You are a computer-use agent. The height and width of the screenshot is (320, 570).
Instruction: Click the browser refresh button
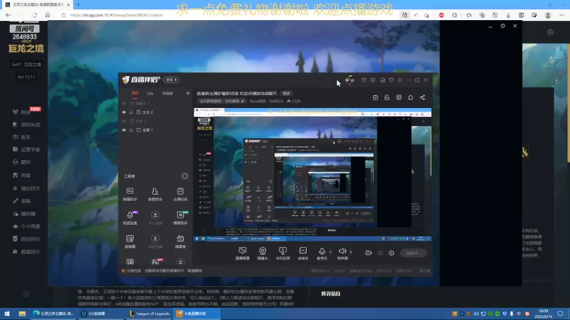[34, 15]
